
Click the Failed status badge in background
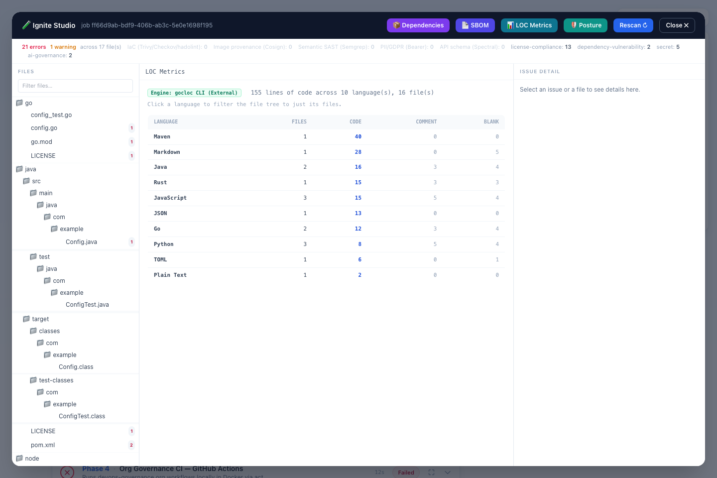click(406, 472)
